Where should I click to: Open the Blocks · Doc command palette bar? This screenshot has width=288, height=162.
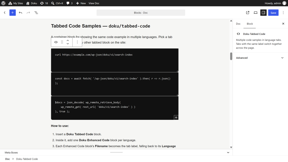pyautogui.click(x=141, y=13)
